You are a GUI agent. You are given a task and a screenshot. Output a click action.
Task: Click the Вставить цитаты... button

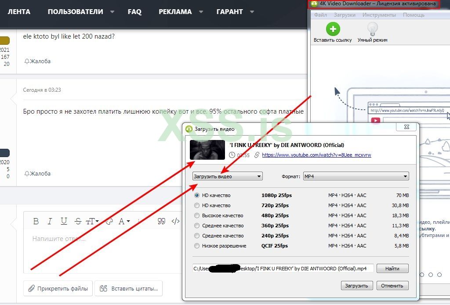click(x=129, y=288)
